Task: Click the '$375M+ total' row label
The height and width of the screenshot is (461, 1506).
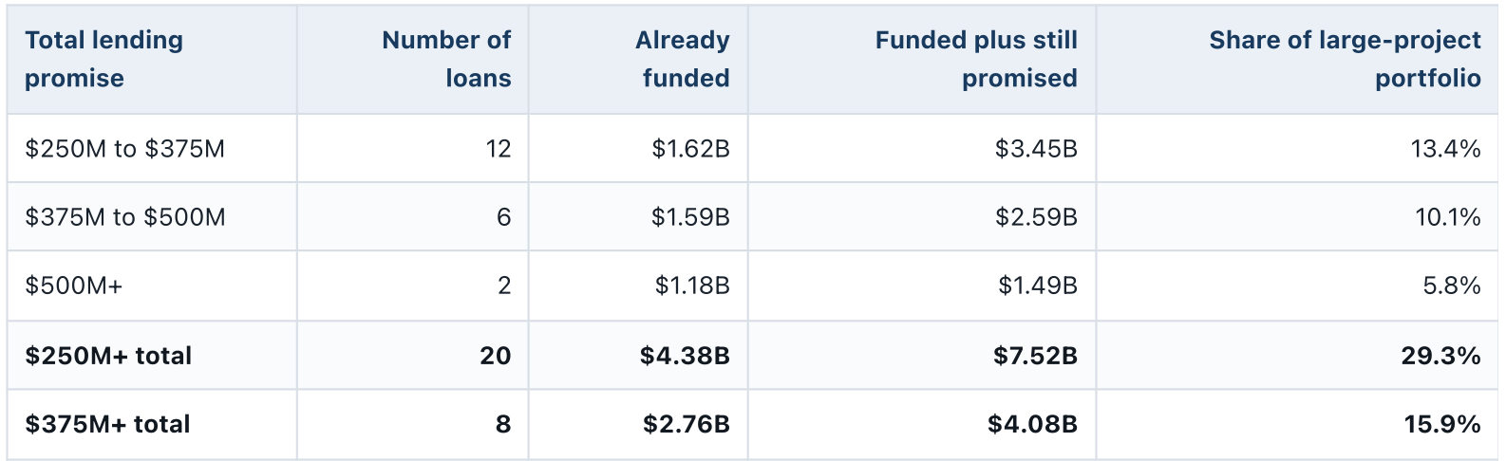Action: (x=107, y=424)
